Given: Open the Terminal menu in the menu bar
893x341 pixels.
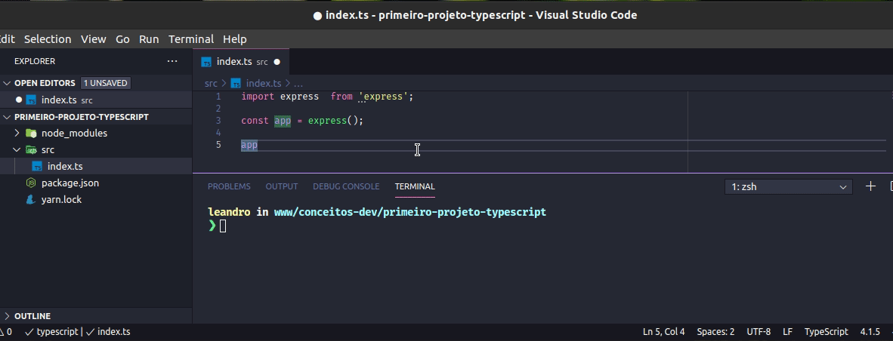Looking at the screenshot, I should tap(191, 39).
